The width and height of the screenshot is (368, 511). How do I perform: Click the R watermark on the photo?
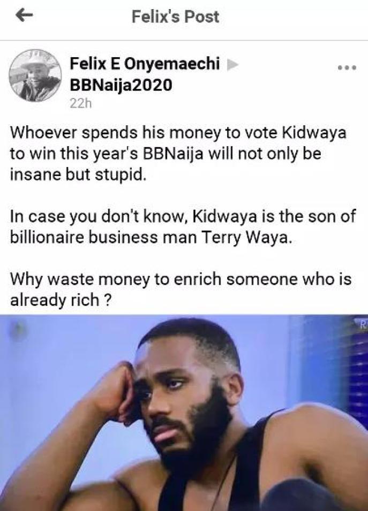[x=363, y=324]
